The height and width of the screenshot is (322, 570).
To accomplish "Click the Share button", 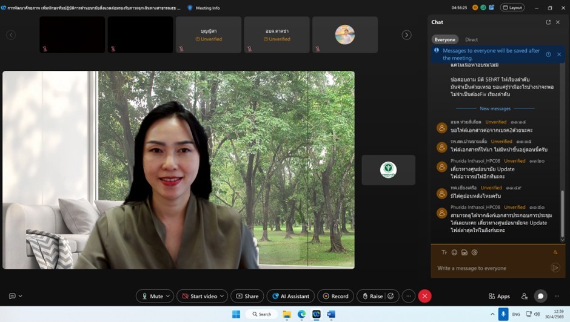I will pos(247,296).
